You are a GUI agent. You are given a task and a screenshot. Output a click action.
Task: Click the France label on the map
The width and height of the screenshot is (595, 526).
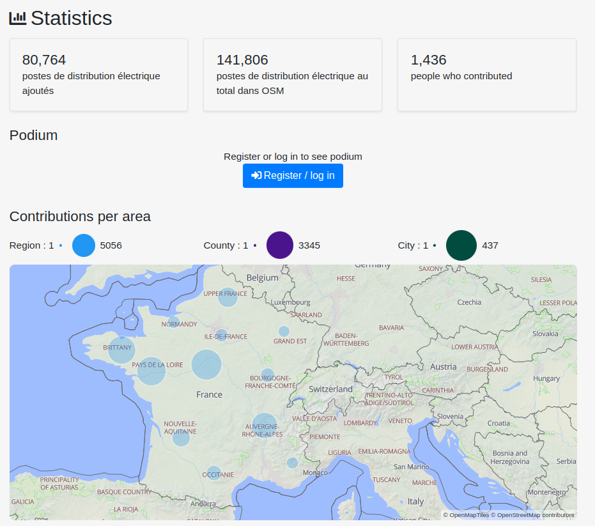pos(209,395)
